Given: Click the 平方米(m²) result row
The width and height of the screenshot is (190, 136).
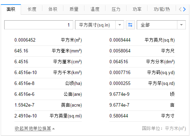Looking at the screenshot, I should (48, 40).
